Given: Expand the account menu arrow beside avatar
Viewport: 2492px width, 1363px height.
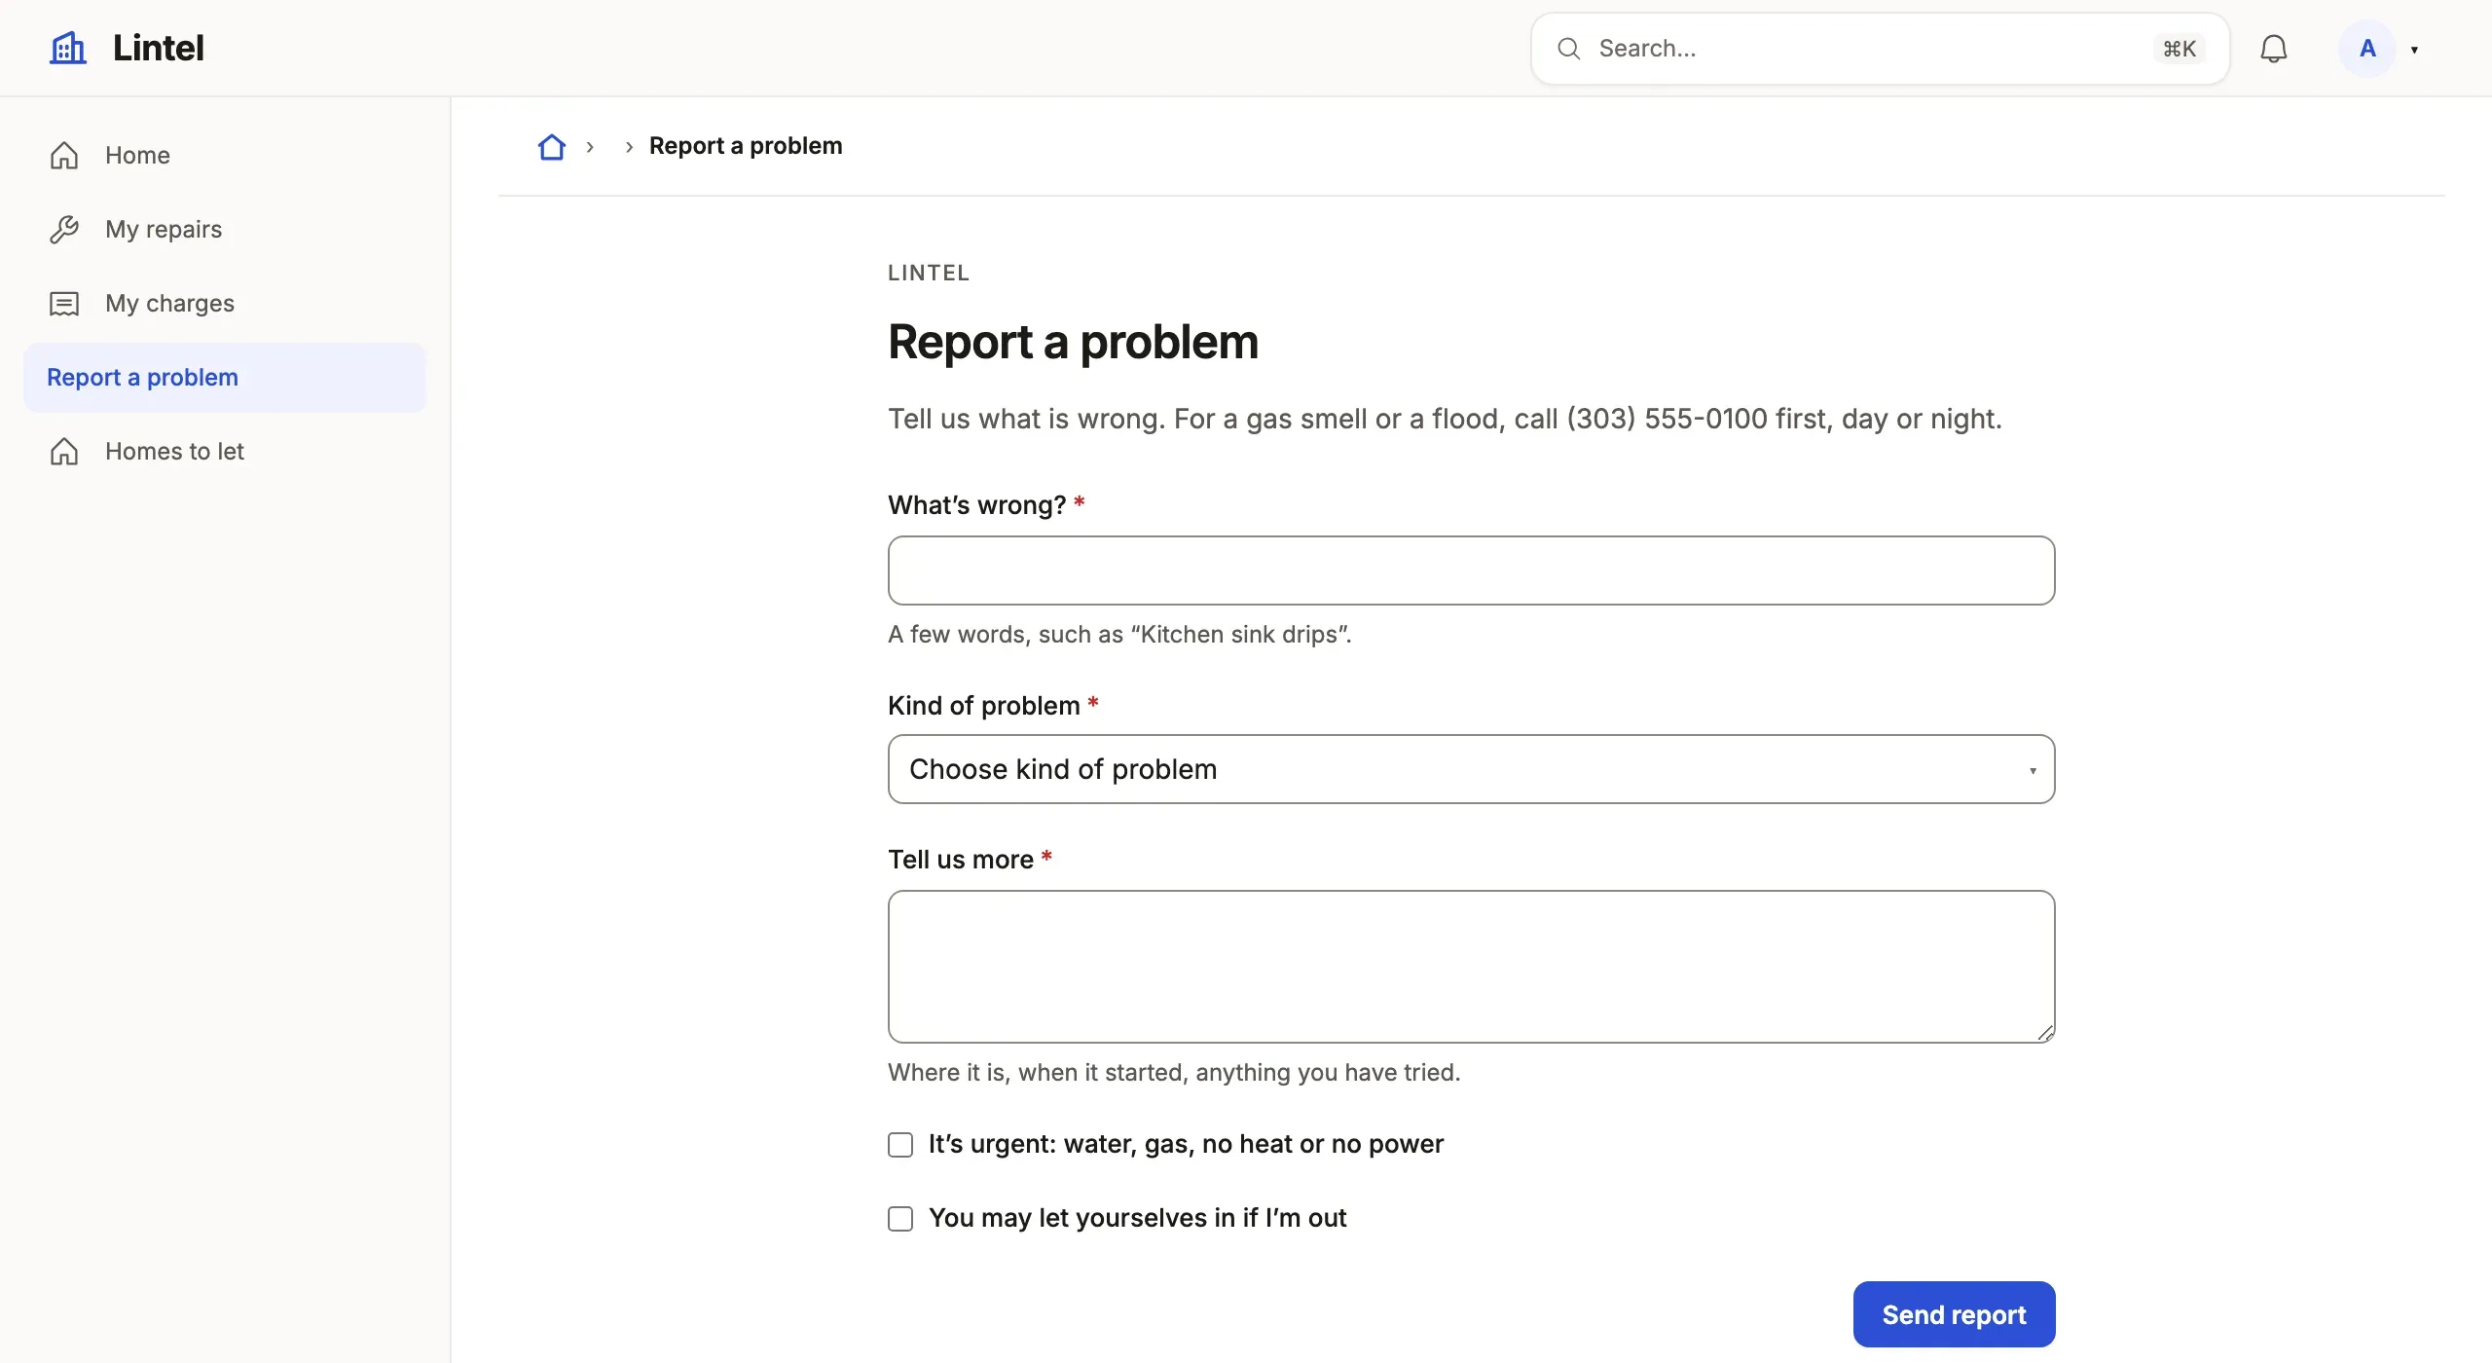Looking at the screenshot, I should coord(2415,50).
